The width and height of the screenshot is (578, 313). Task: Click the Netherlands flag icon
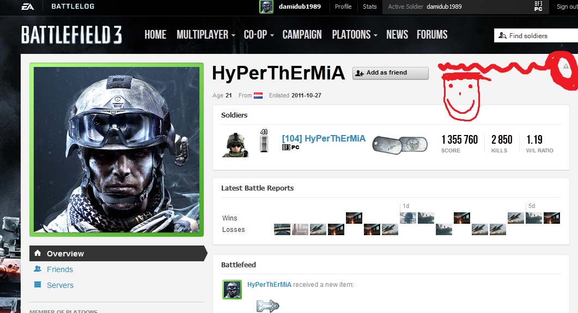coord(258,95)
